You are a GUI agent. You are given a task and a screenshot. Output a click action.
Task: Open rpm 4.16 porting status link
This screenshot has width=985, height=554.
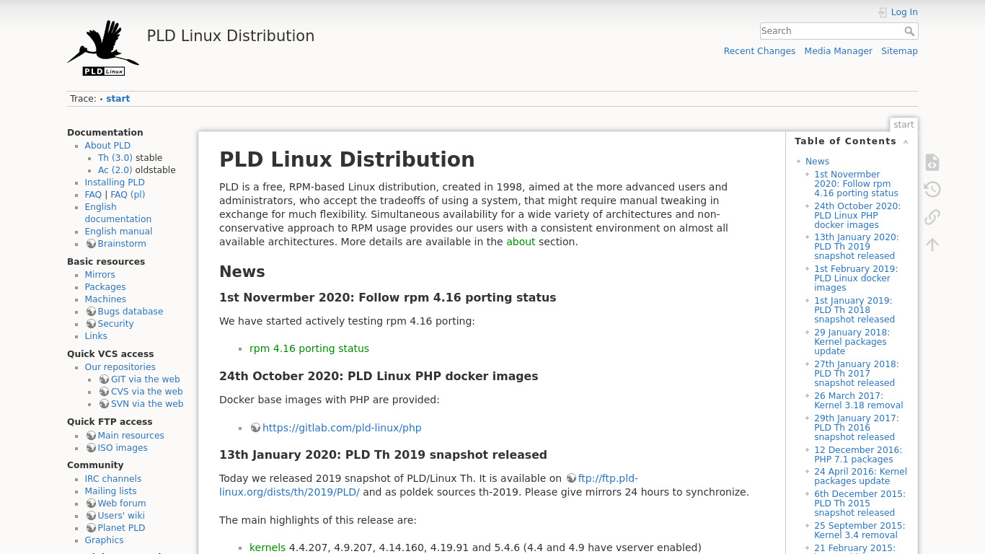pos(309,348)
